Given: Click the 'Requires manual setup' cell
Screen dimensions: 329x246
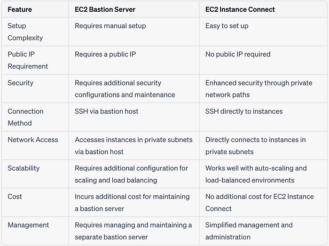Looking at the screenshot, I should [x=110, y=26].
